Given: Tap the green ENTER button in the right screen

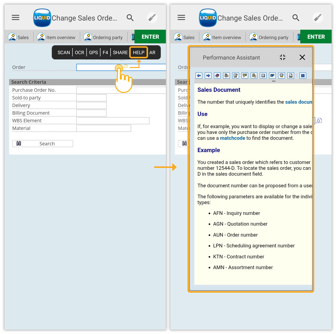Looking at the screenshot, I should pyautogui.click(x=316, y=37).
